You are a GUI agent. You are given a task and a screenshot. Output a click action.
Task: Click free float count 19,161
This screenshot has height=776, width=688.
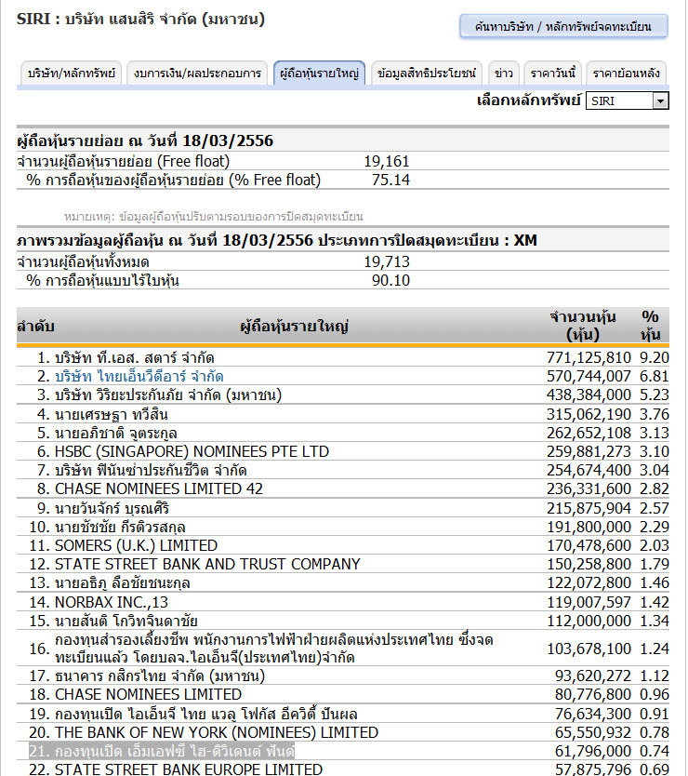click(387, 161)
